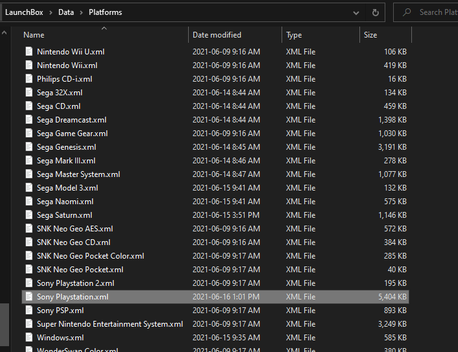The width and height of the screenshot is (458, 352).
Task: Refresh the Platforms folder view
Action: [376, 12]
